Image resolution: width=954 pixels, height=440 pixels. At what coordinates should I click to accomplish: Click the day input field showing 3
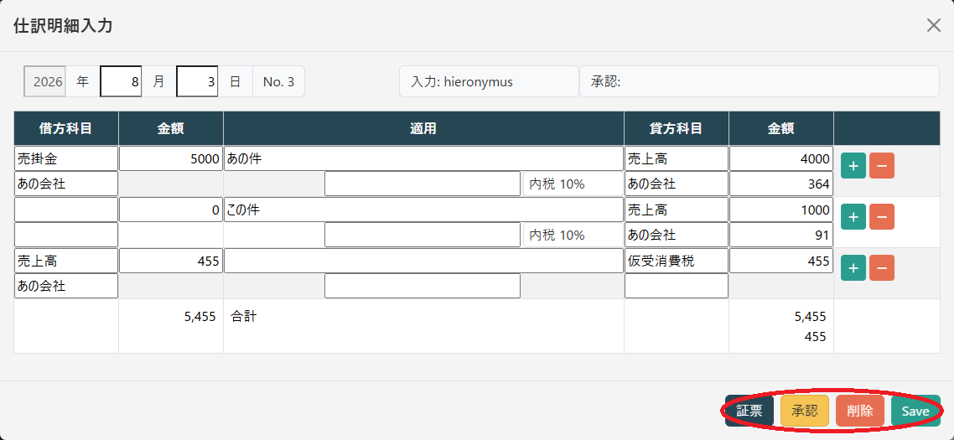click(197, 82)
